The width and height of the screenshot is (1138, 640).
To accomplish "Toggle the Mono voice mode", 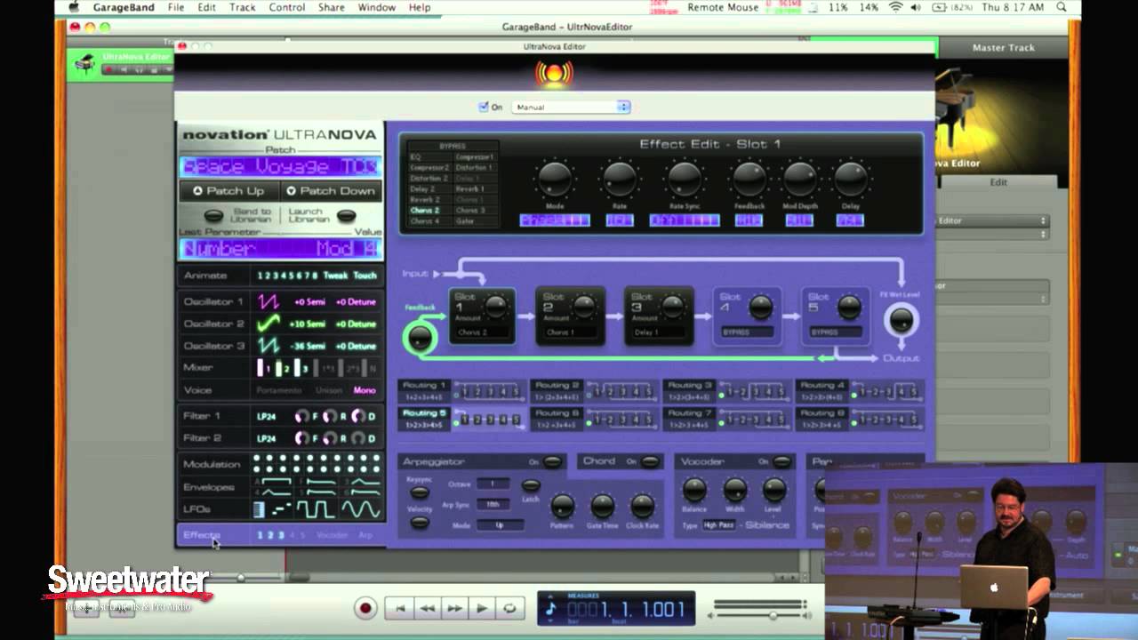I will [x=365, y=390].
